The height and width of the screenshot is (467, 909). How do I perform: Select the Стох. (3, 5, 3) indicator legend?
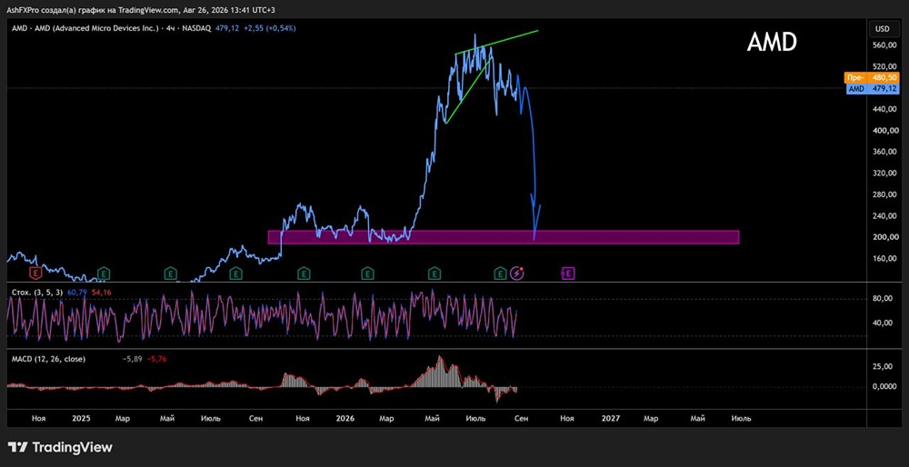pyautogui.click(x=38, y=293)
